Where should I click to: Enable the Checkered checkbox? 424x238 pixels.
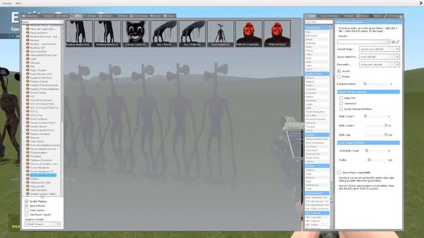pyautogui.click(x=341, y=103)
